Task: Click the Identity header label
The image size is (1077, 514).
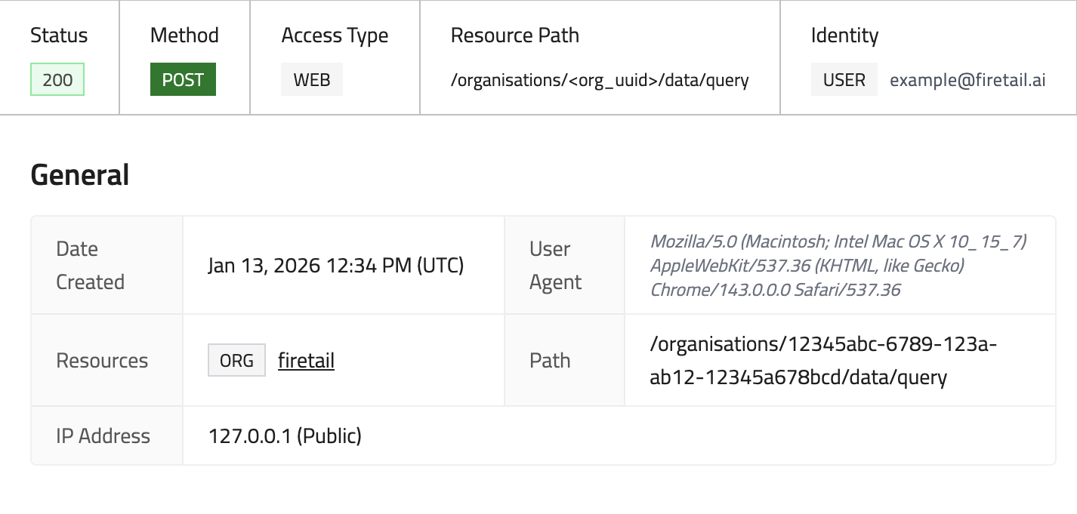Action: point(844,35)
